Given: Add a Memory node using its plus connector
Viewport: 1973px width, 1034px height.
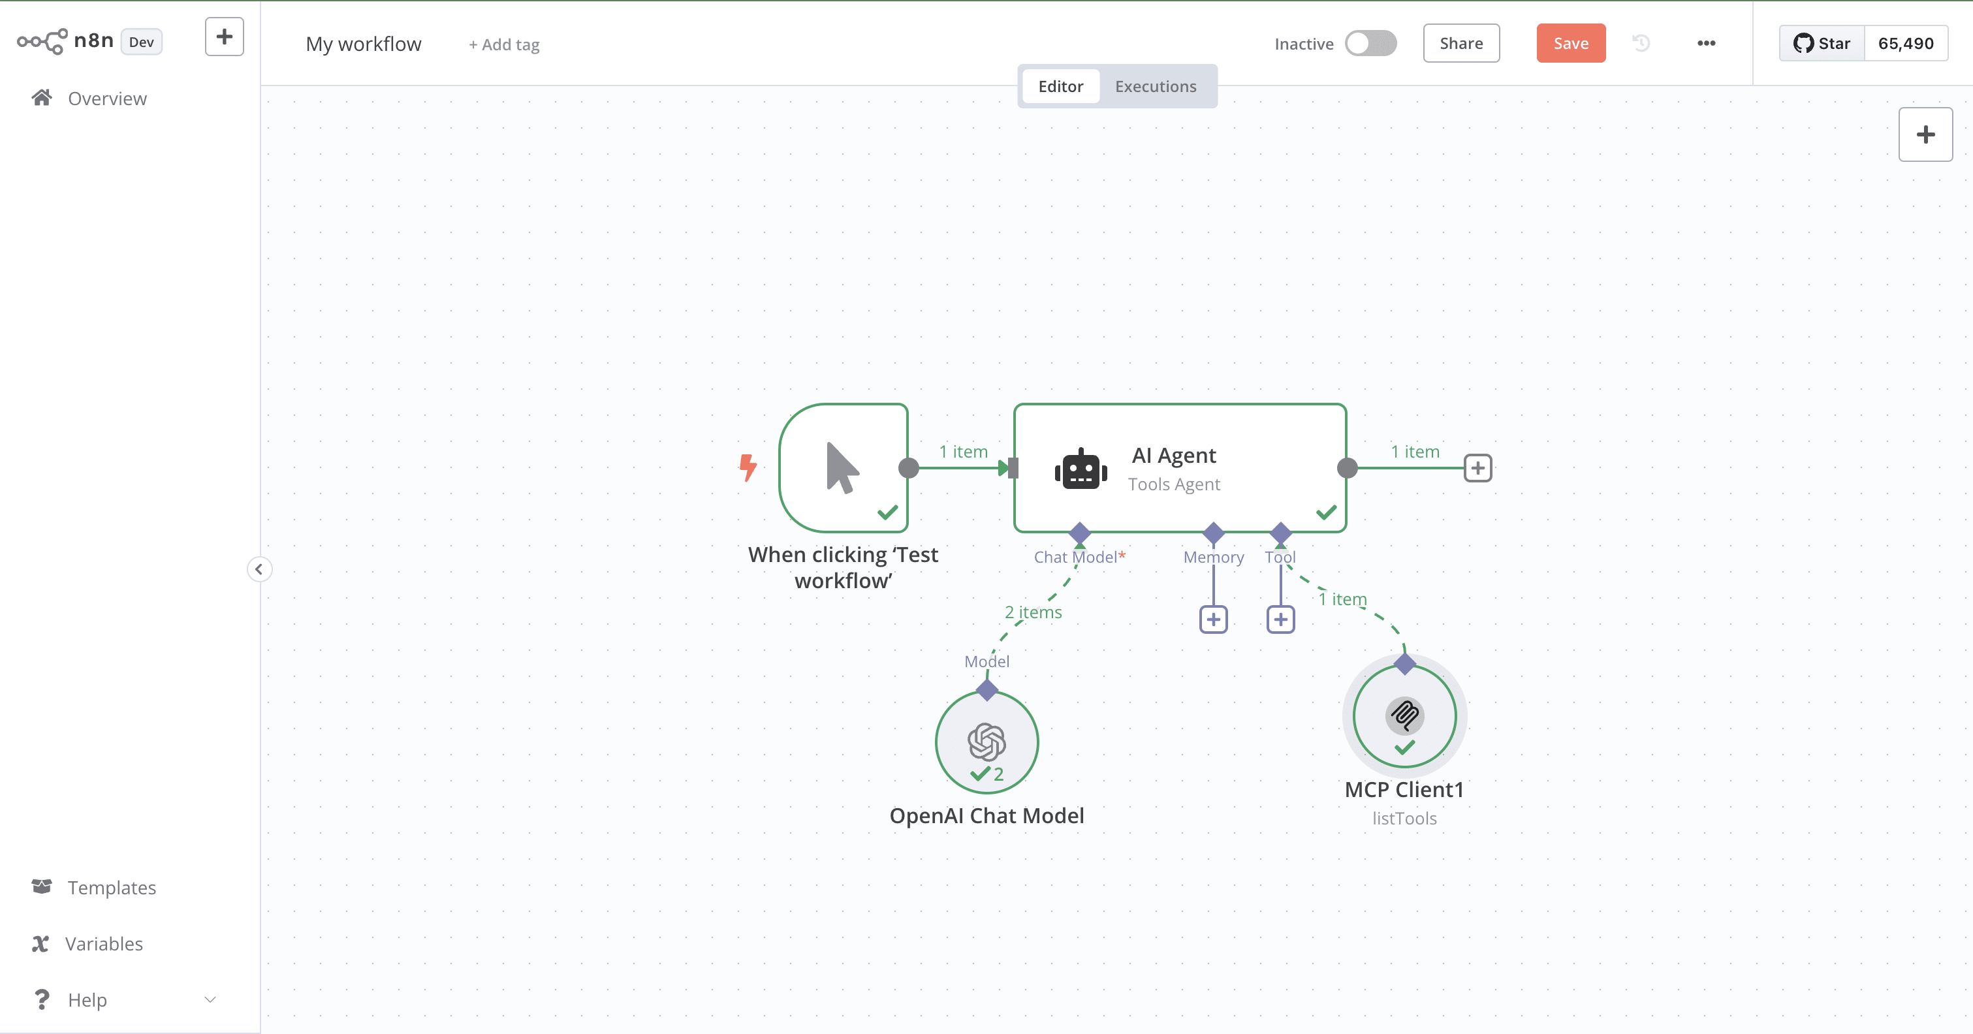Looking at the screenshot, I should [x=1212, y=619].
